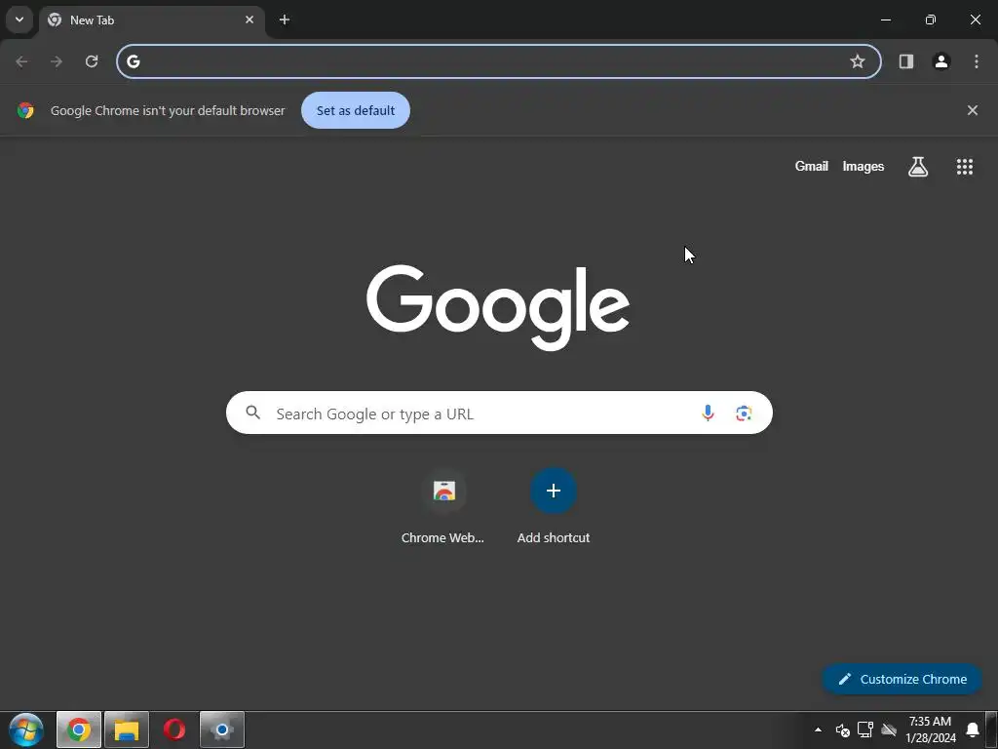This screenshot has height=749, width=998.
Task: Select the New Tab tab
Action: [x=152, y=20]
